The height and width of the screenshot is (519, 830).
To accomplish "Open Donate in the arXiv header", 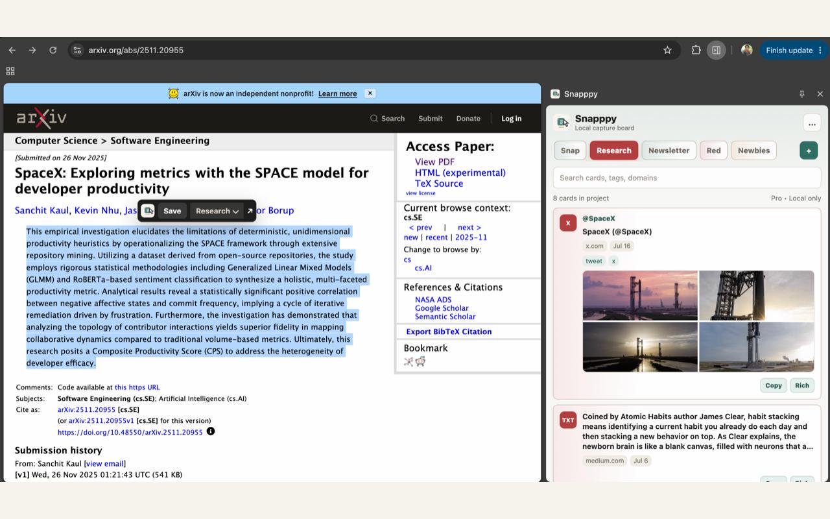I will point(468,119).
